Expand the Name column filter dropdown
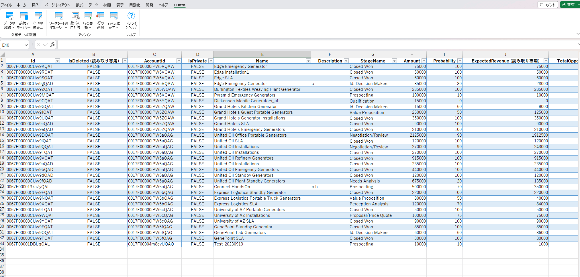 [308, 61]
